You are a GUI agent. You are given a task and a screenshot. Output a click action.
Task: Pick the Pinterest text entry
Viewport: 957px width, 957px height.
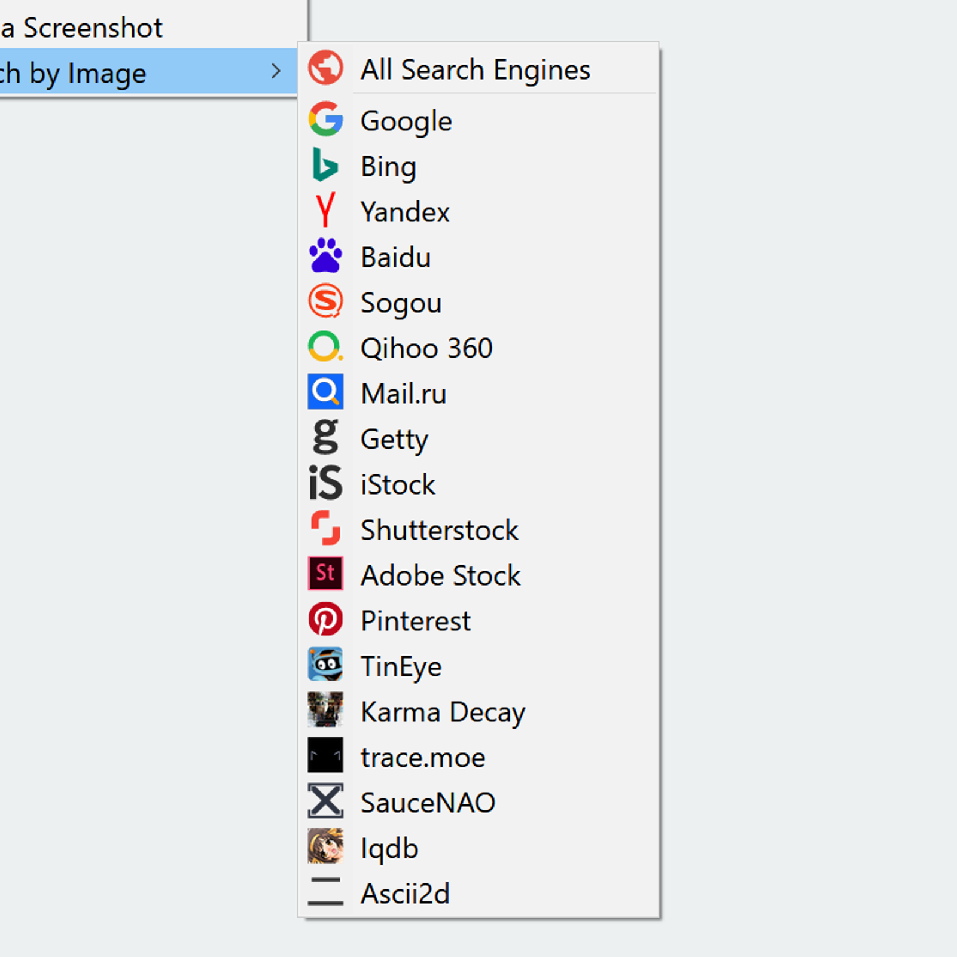416,621
